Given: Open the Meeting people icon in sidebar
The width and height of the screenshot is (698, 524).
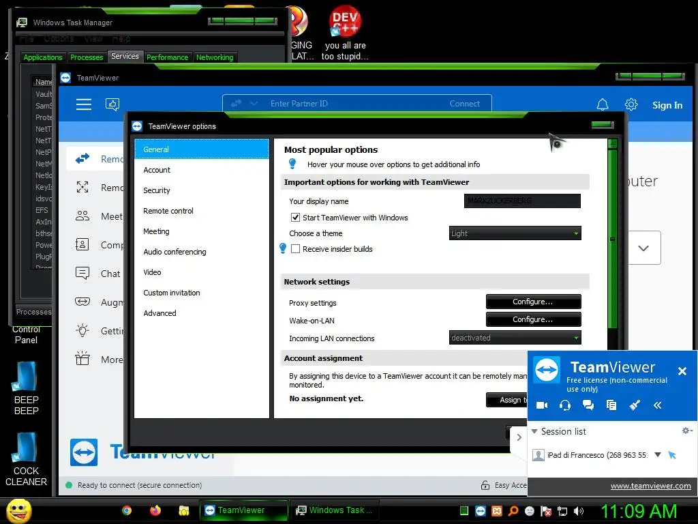Looking at the screenshot, I should click(x=82, y=216).
